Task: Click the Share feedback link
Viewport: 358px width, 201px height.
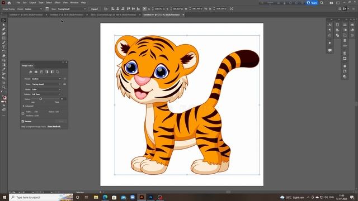Action: (x=54, y=127)
